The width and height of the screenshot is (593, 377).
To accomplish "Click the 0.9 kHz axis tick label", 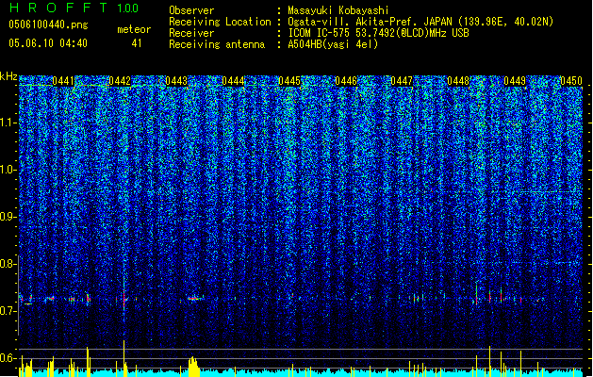I will tap(8, 217).
